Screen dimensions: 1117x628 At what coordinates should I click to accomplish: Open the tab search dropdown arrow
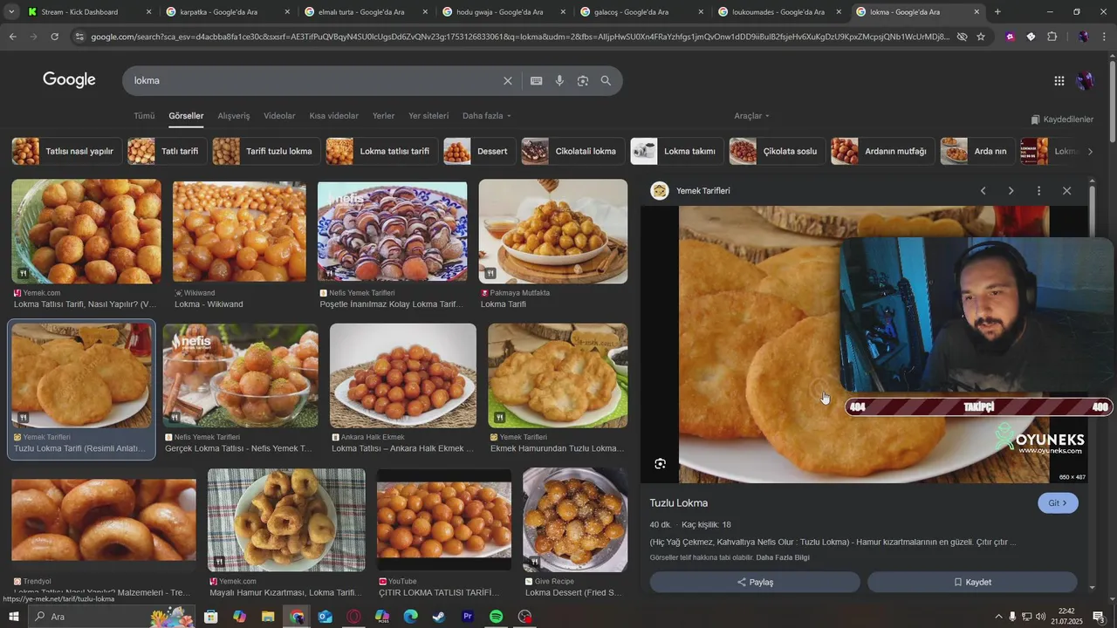click(x=10, y=12)
